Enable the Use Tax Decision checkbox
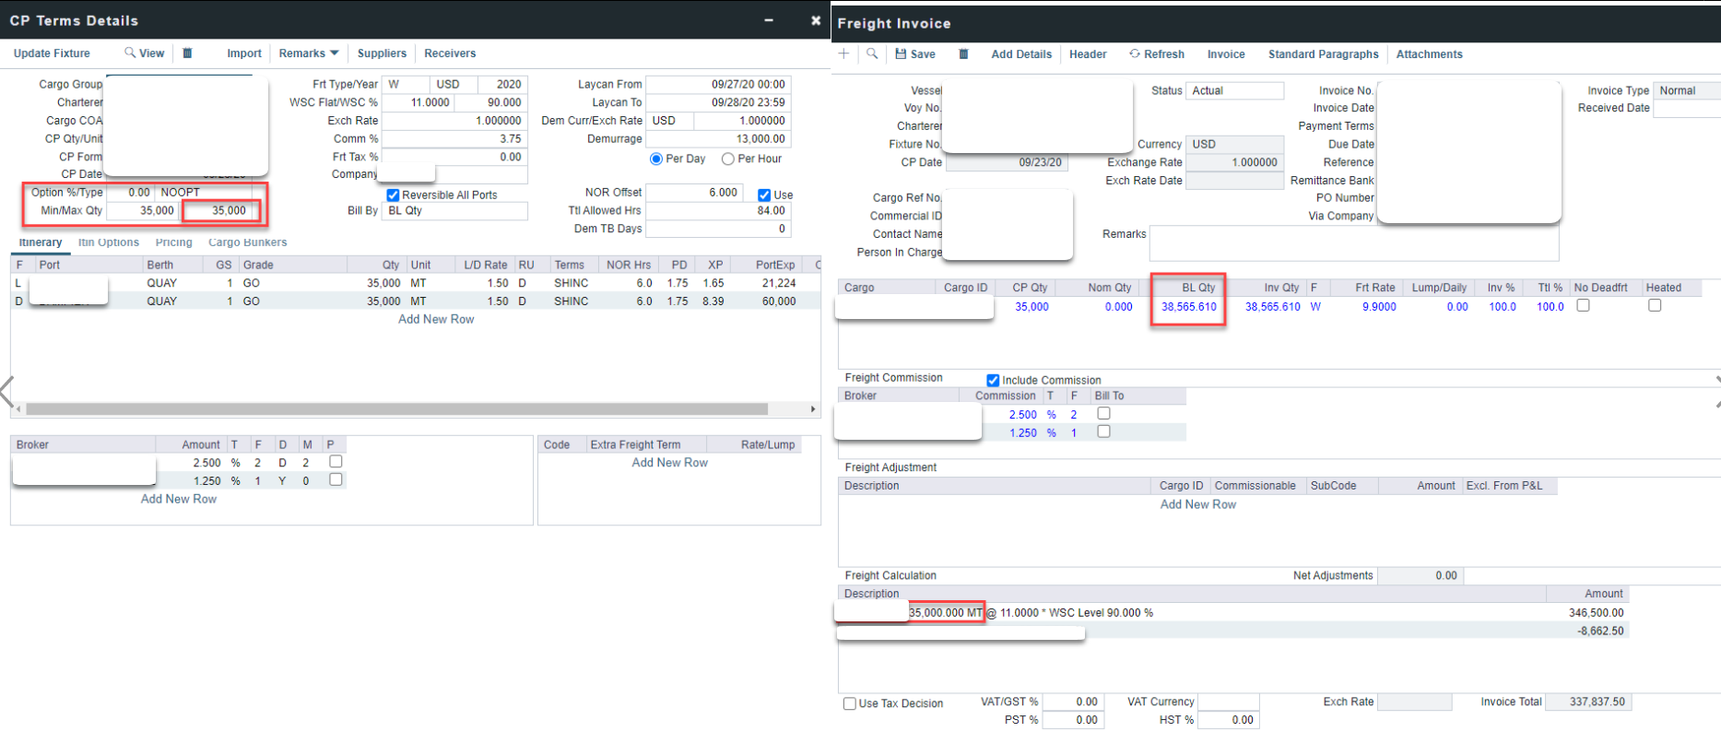The image size is (1721, 744). pyautogui.click(x=850, y=703)
